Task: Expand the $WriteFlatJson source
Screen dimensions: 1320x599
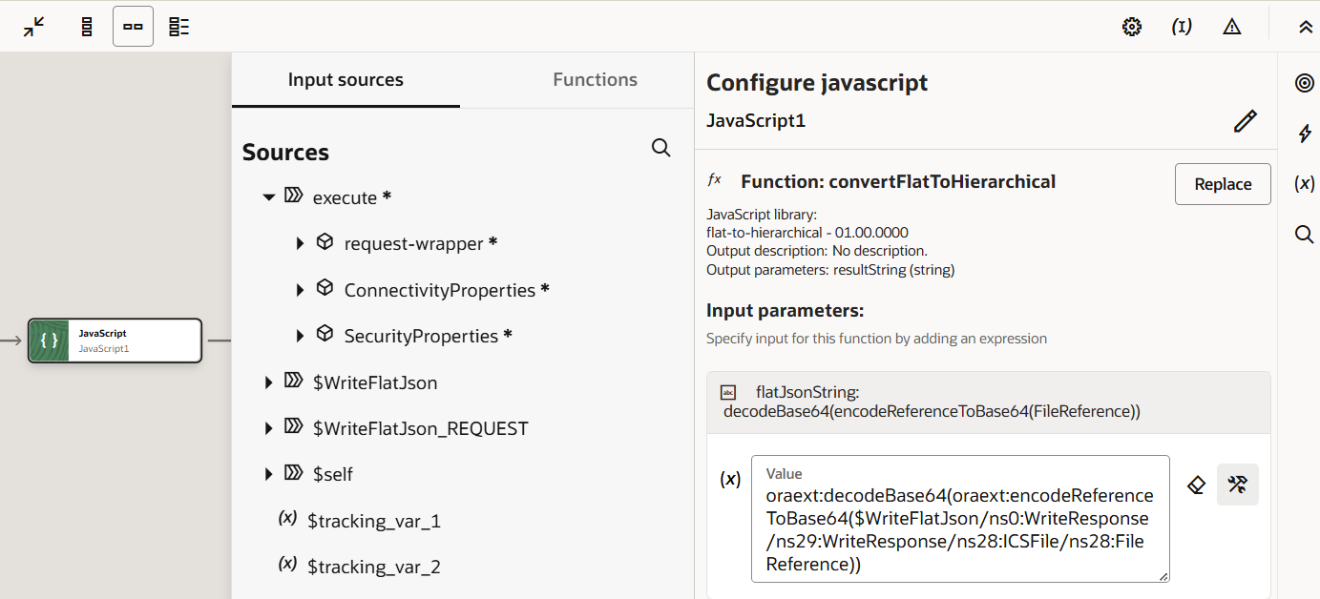Action: coord(268,382)
